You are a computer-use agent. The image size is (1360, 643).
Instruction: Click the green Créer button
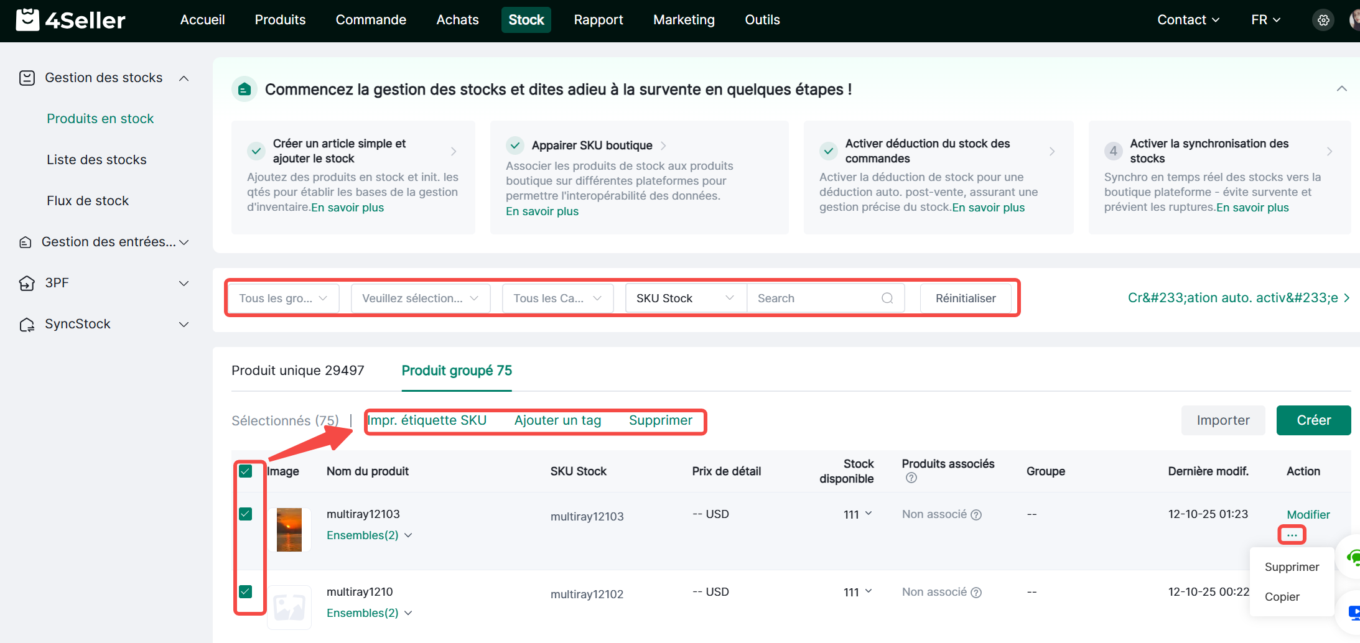[1313, 420]
